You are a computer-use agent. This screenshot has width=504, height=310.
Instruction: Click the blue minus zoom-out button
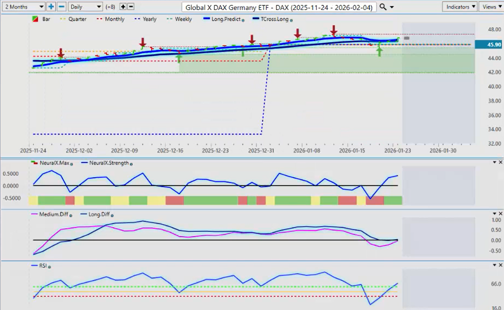point(61,7)
